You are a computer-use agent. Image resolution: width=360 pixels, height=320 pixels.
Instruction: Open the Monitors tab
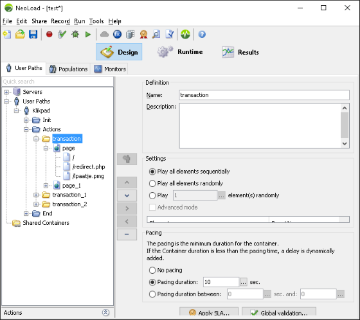click(110, 69)
